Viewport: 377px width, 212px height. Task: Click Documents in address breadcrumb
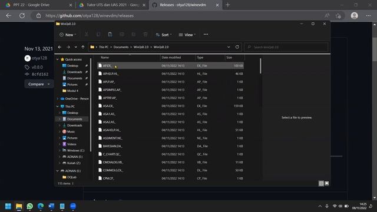point(121,47)
